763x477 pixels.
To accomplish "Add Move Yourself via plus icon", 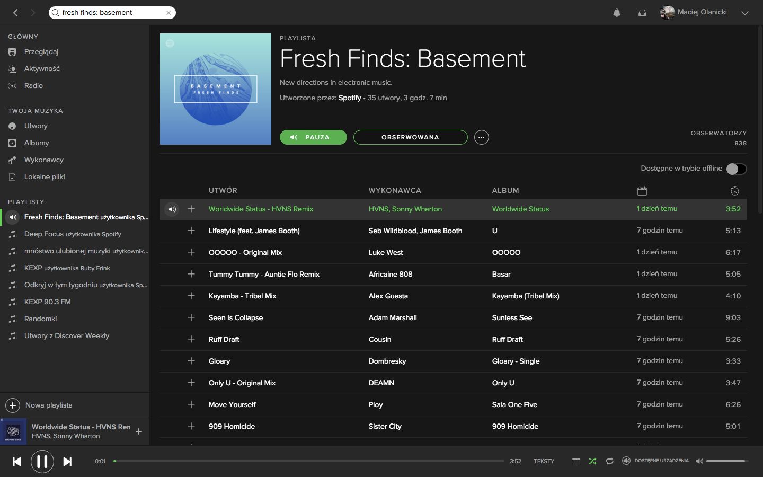I will click(191, 404).
